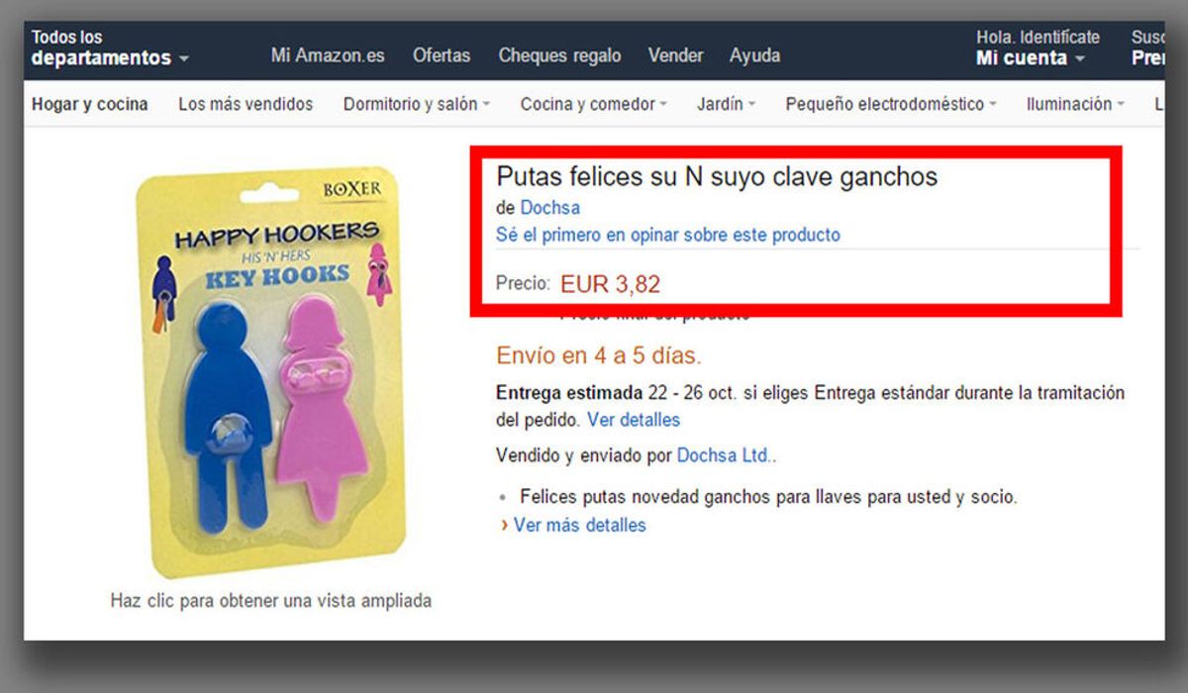1188x693 pixels.
Task: Go to Mi Amazon.es
Action: pos(328,55)
